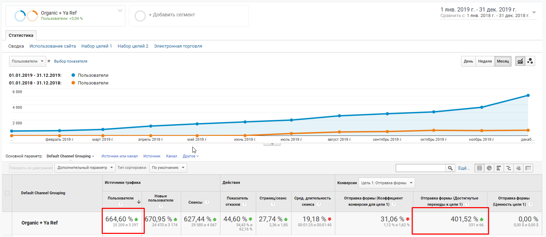Click the December 2019 blue data point

coord(528,95)
